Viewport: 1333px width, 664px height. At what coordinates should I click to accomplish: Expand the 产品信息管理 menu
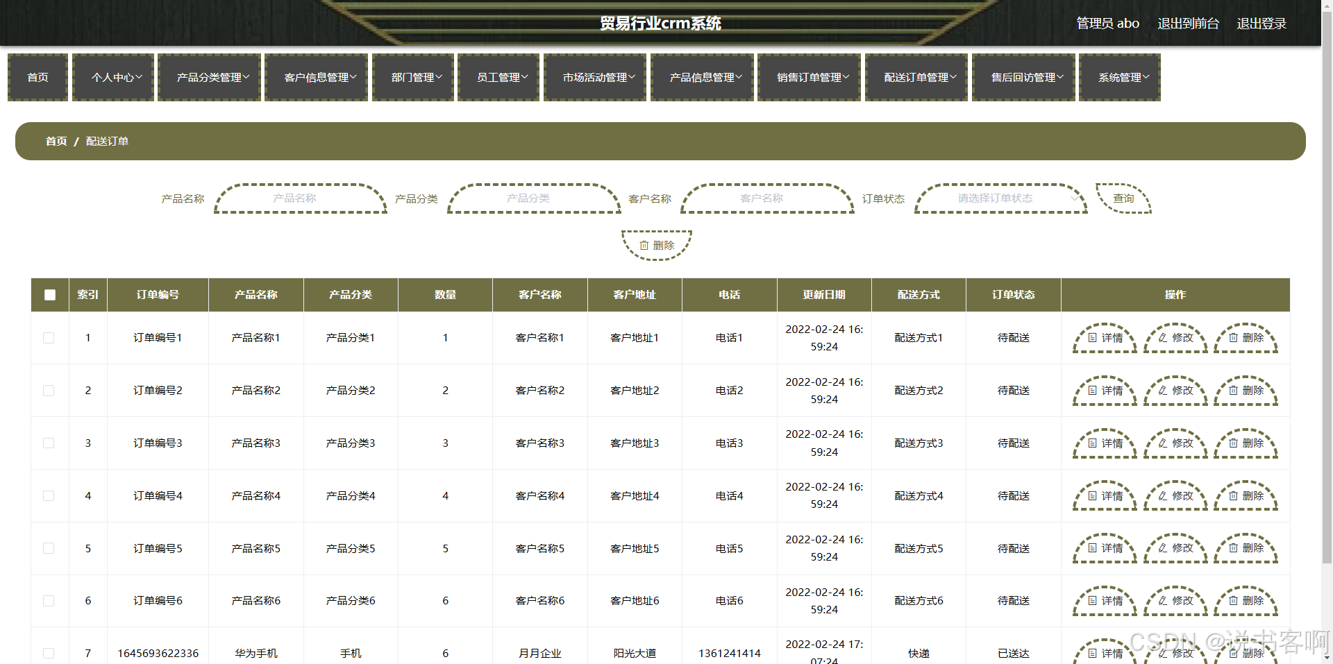click(x=702, y=78)
